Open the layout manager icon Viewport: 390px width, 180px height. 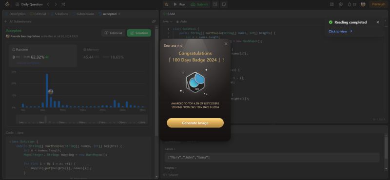(332, 4)
